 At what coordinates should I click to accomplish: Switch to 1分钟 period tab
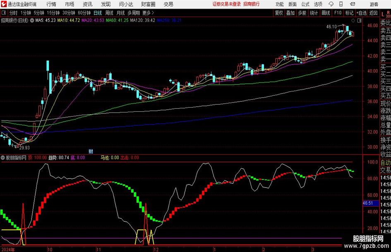coord(25,13)
